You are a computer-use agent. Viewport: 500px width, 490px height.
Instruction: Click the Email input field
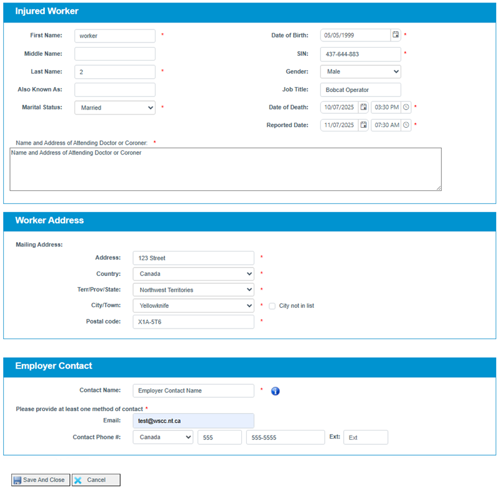(193, 421)
